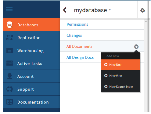
Task: Click the Account person icon
Action: [9, 76]
